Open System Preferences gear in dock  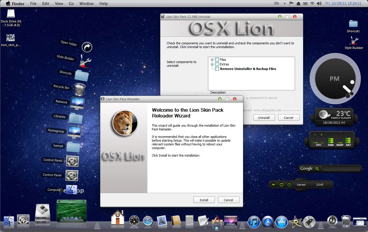[x=23, y=220]
